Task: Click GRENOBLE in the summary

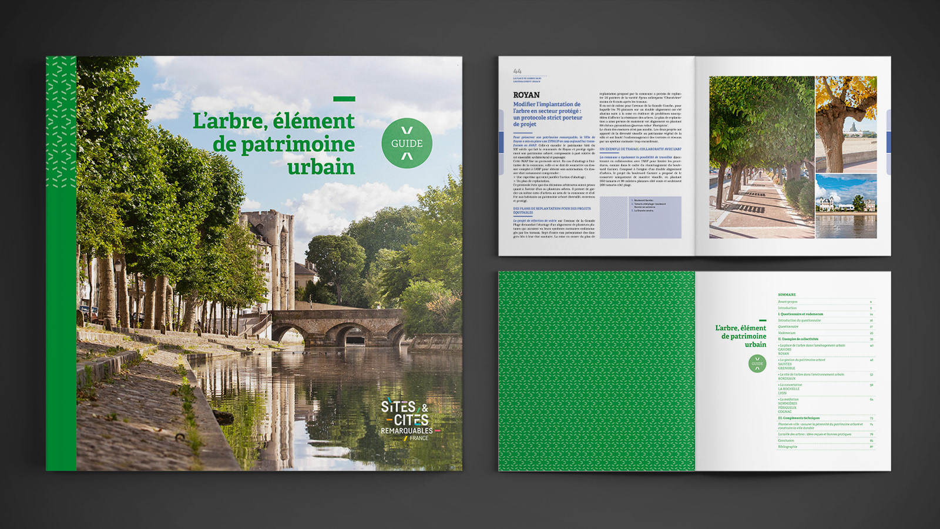Action: point(787,368)
